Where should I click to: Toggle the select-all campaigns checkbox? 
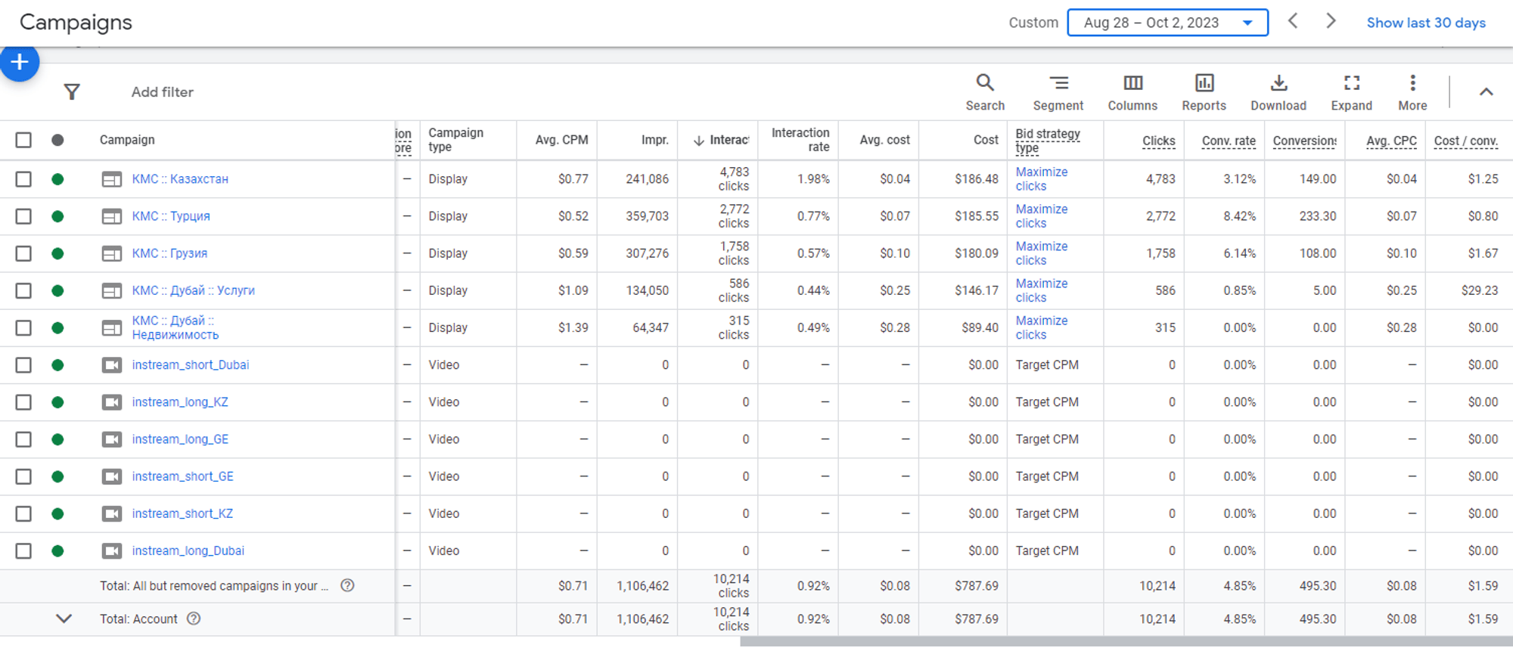tap(23, 140)
